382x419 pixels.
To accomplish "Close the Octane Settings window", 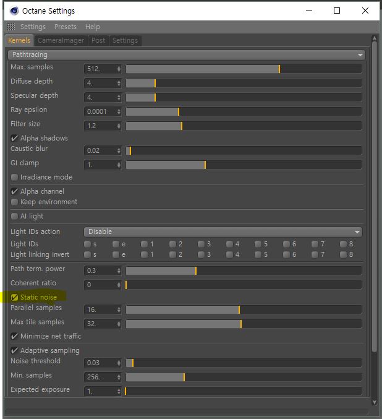I will 365,11.
